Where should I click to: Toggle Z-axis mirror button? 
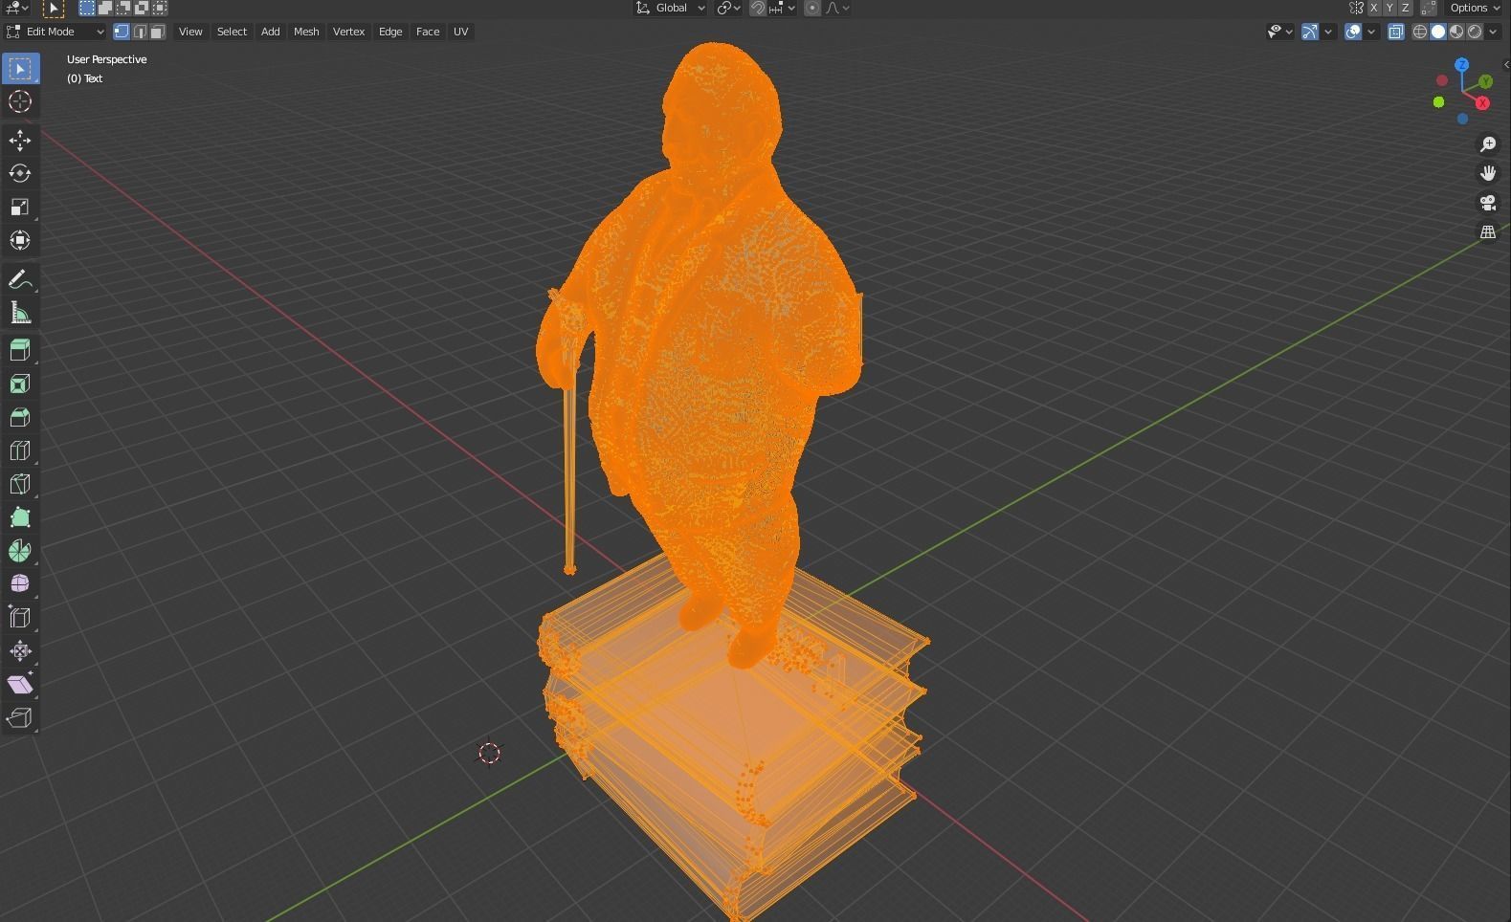pyautogui.click(x=1406, y=8)
